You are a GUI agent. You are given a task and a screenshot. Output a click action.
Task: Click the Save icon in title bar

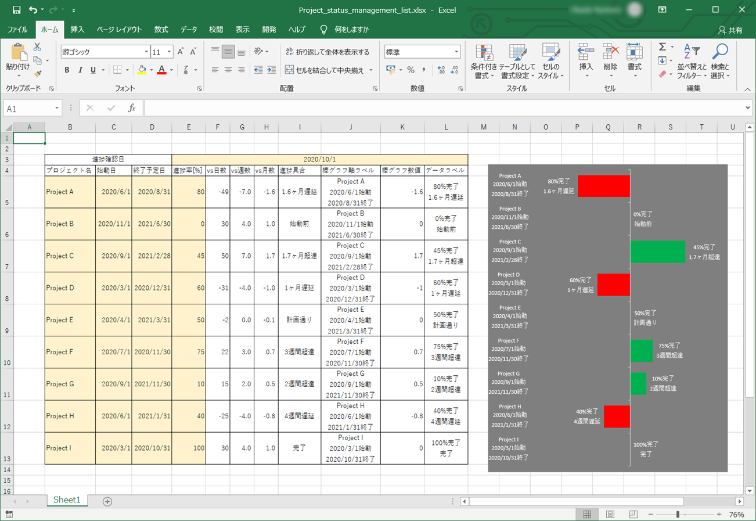pyautogui.click(x=16, y=10)
